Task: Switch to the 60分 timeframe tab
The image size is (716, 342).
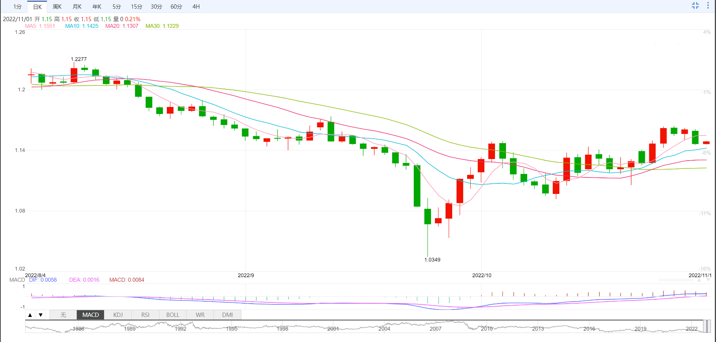Action: coord(176,7)
